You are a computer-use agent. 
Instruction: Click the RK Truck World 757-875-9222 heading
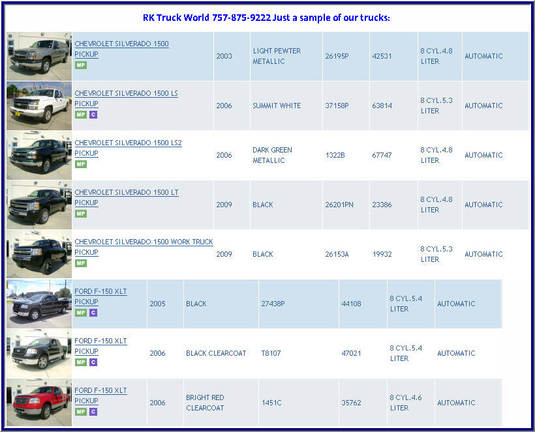pos(266,18)
